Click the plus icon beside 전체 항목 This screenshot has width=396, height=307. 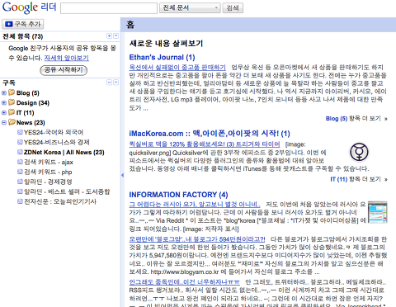[x=109, y=36]
